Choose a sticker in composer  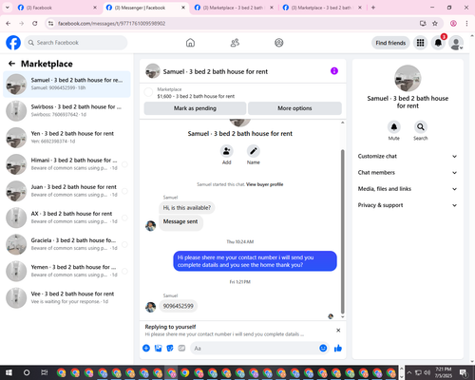point(170,349)
